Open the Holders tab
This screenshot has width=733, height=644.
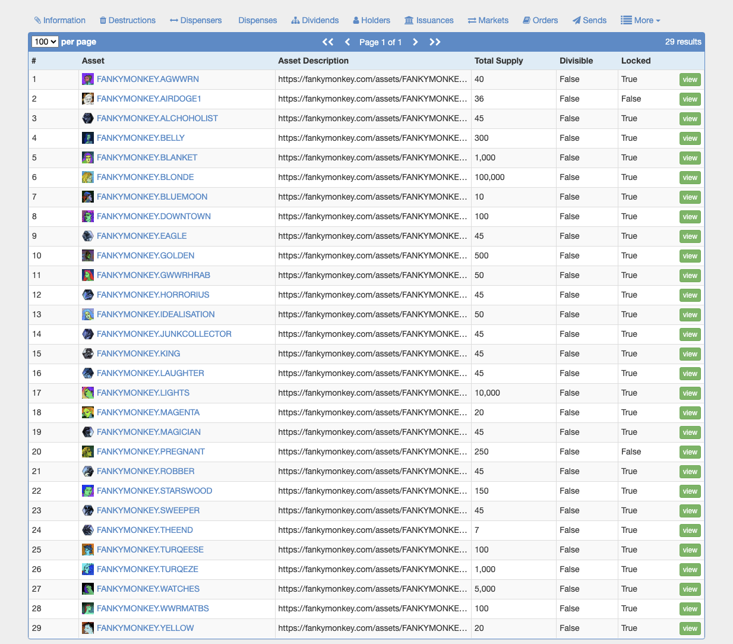pos(372,20)
